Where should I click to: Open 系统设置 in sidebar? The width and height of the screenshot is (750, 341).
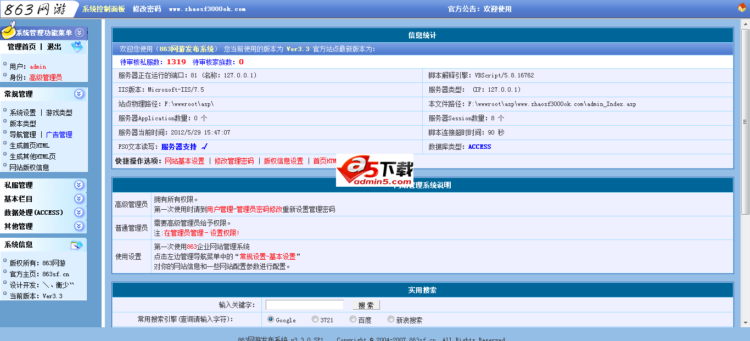click(23, 113)
